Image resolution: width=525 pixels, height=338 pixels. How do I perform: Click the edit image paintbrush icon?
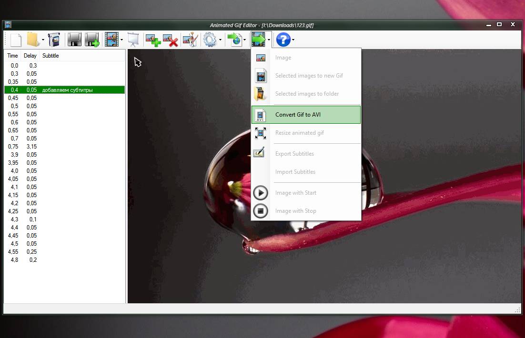(191, 40)
